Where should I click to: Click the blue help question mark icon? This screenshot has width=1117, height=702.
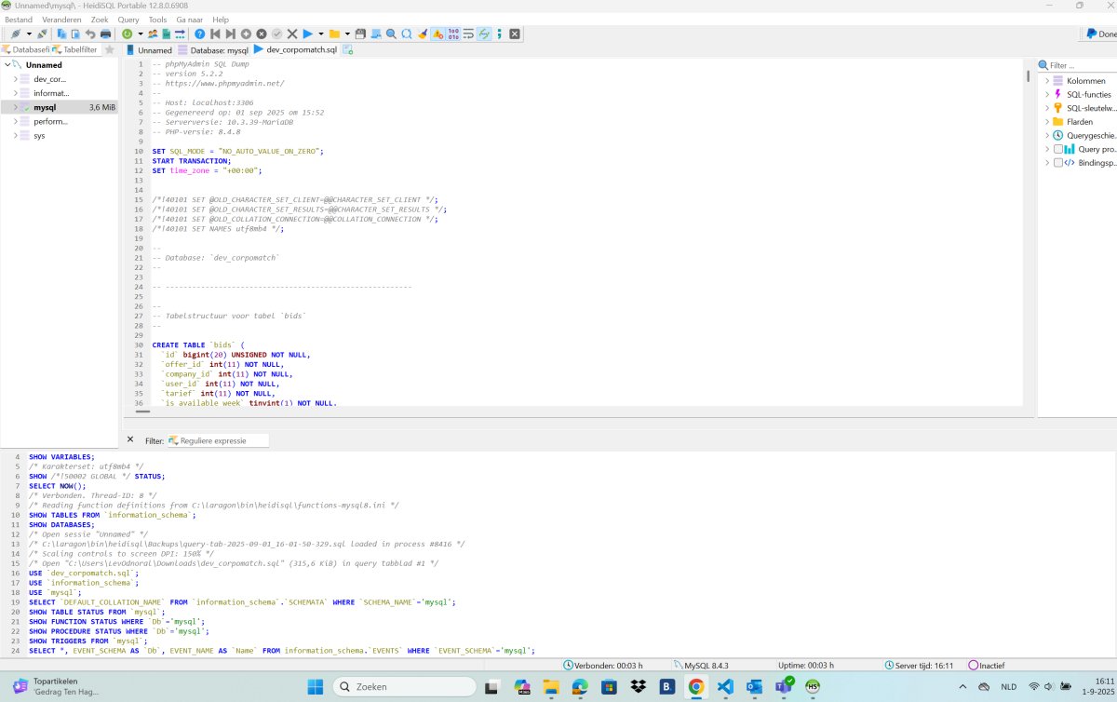tap(199, 34)
